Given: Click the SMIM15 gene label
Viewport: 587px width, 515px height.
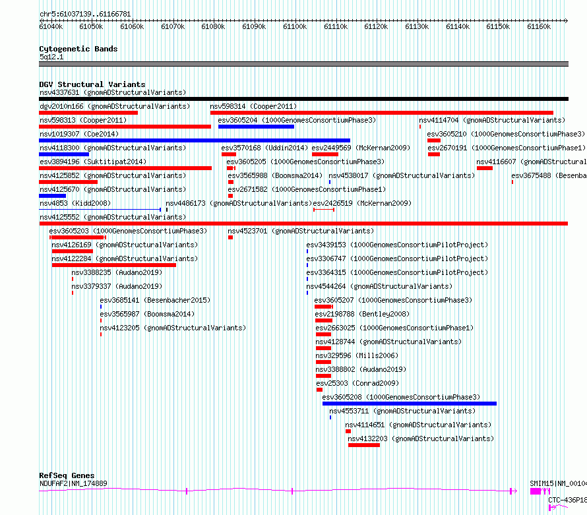Looking at the screenshot, I should pyautogui.click(x=558, y=483).
